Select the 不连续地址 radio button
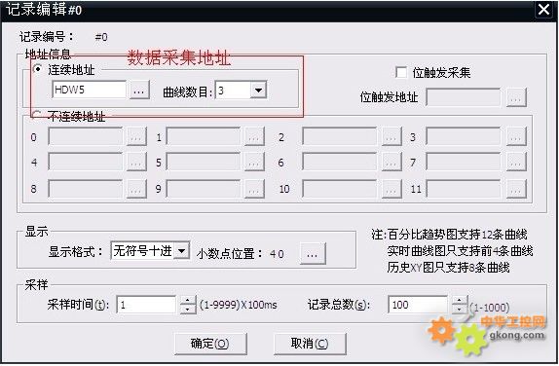The image size is (559, 366). (36, 115)
